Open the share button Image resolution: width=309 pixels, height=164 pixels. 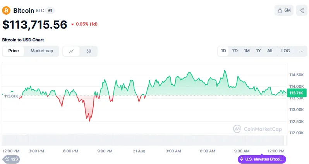click(x=302, y=10)
